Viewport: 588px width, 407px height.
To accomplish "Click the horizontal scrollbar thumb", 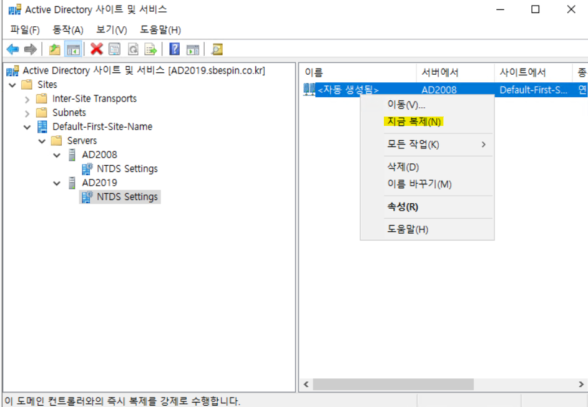I will pyautogui.click(x=393, y=385).
